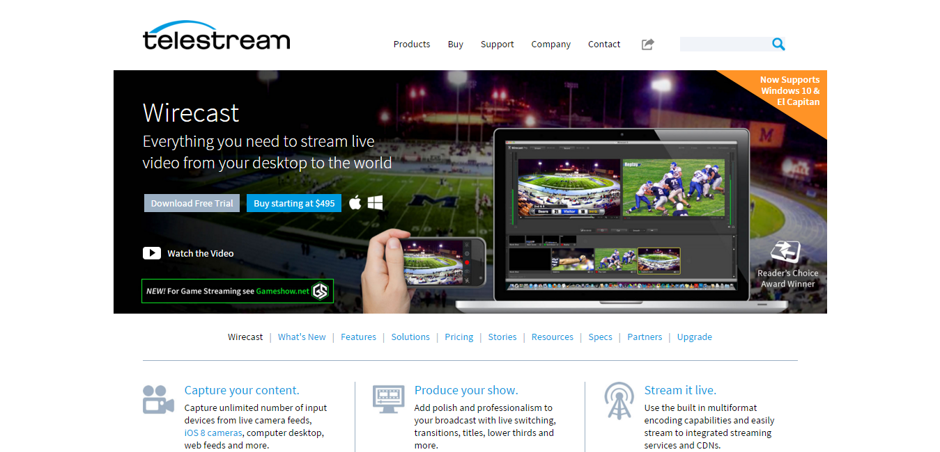Click the Telestream logo

click(x=216, y=35)
